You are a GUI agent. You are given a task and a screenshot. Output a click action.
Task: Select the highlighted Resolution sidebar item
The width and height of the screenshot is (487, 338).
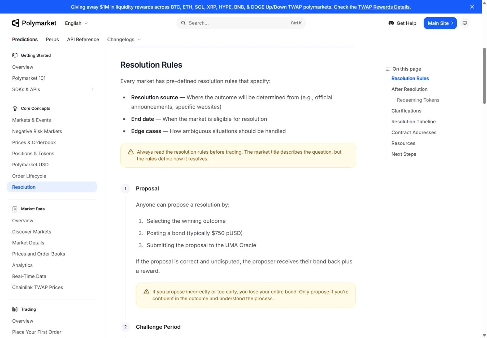[52, 187]
